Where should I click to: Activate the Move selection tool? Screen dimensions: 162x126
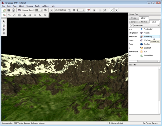[4, 25]
